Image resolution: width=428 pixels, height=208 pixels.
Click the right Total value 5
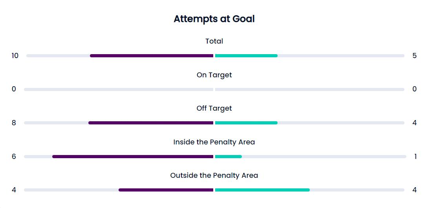coord(415,56)
